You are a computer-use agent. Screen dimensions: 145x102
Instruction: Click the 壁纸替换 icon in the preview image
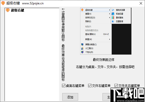pos(113,18)
